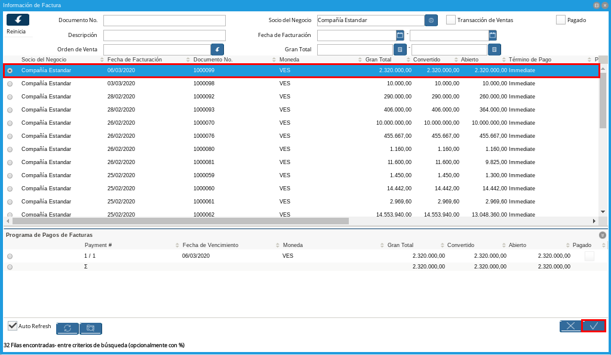Image resolution: width=611 pixels, height=355 pixels.
Task: Open start date calendar for Fecha de Facturación
Action: pos(400,35)
